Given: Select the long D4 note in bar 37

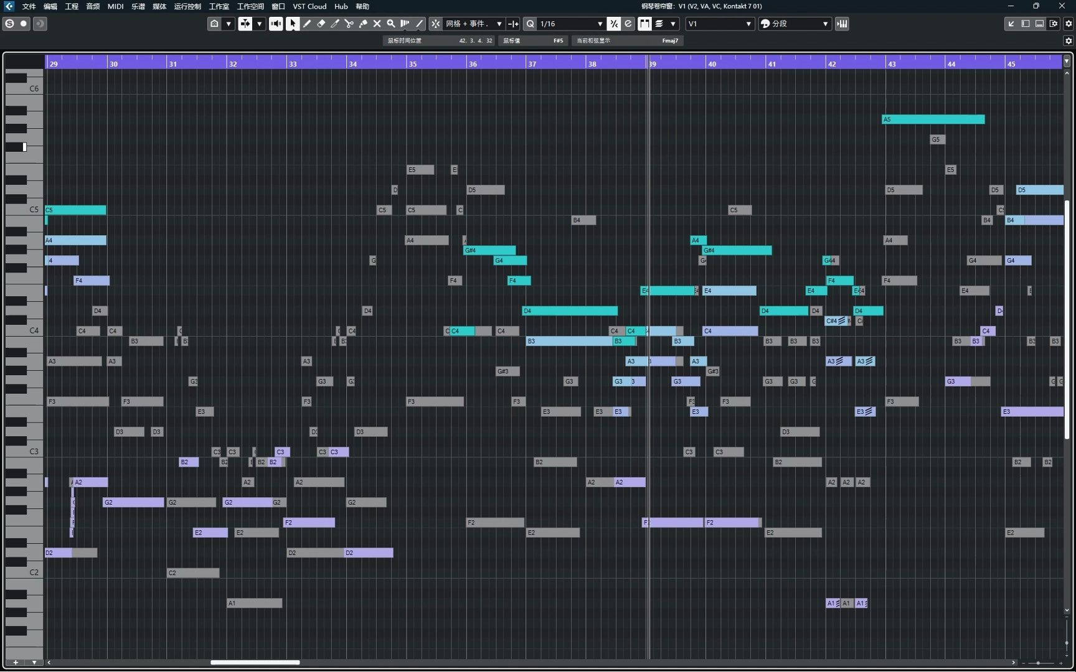Looking at the screenshot, I should 570,311.
